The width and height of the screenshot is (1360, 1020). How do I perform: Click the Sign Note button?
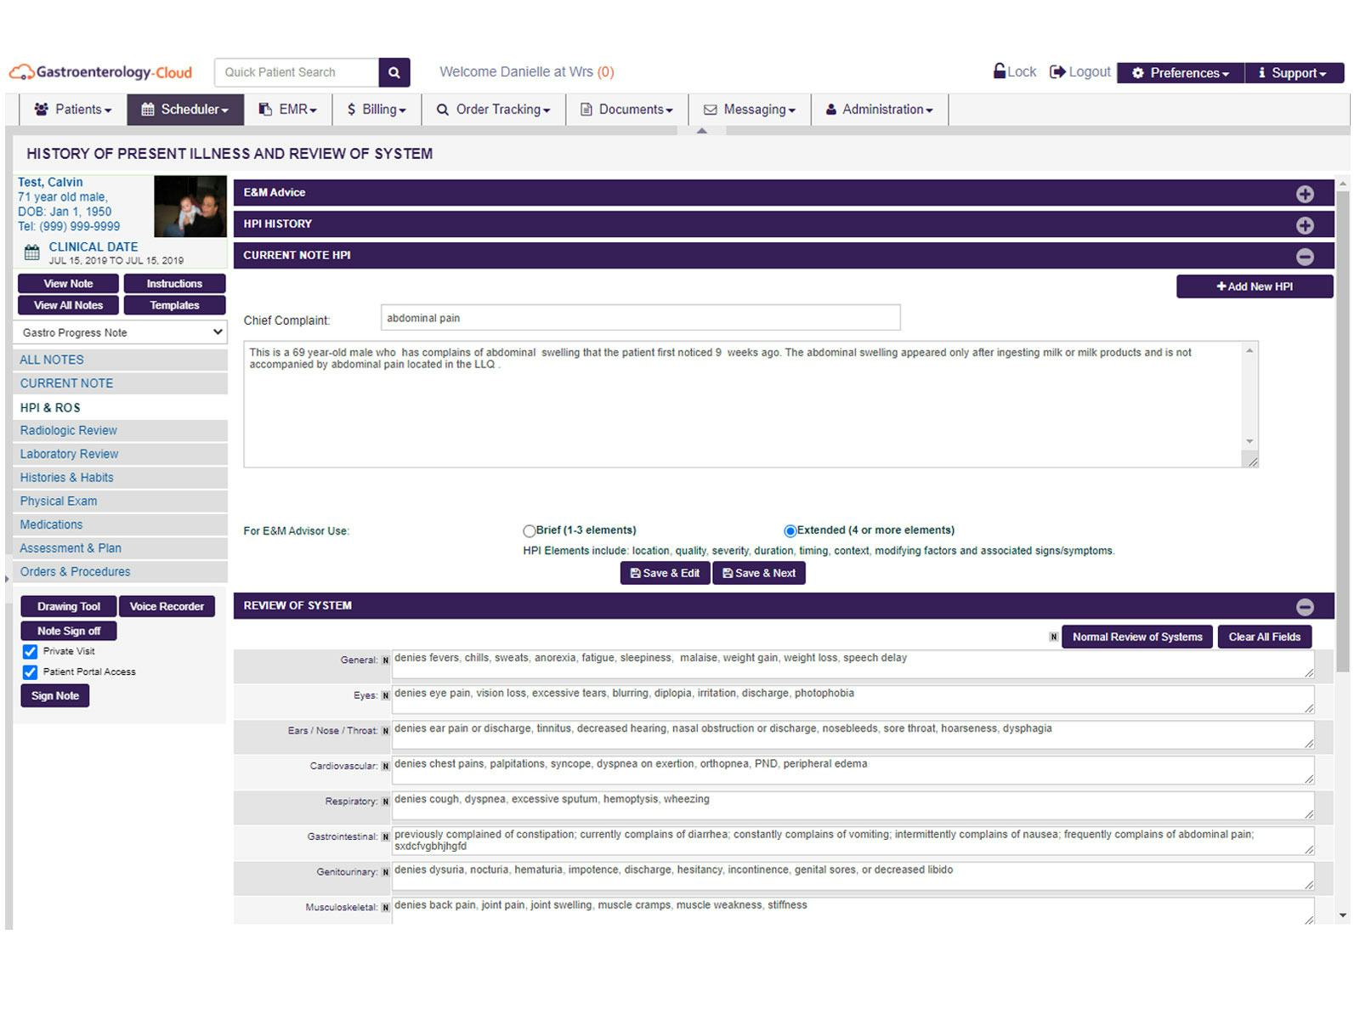coord(54,695)
